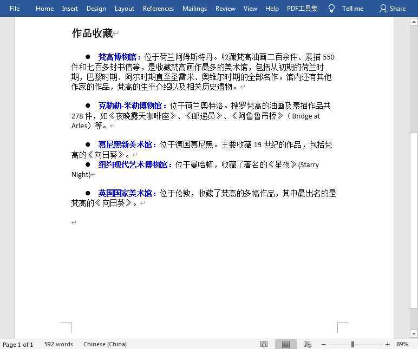418x349 pixels.
Task: Switch to the Mailings tab
Action: pyautogui.click(x=194, y=9)
